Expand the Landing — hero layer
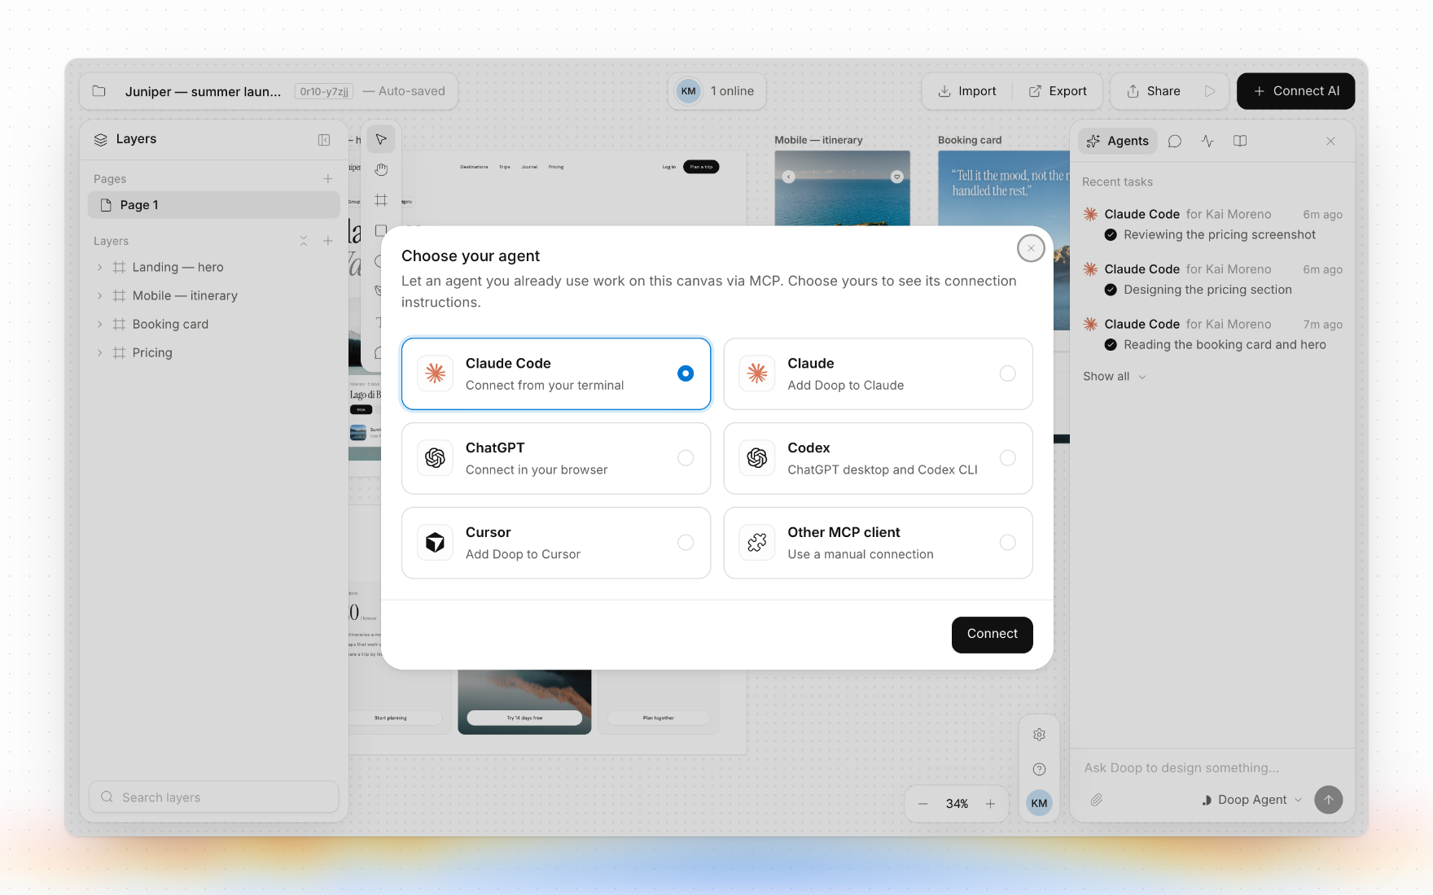The width and height of the screenshot is (1433, 895). tap(100, 267)
